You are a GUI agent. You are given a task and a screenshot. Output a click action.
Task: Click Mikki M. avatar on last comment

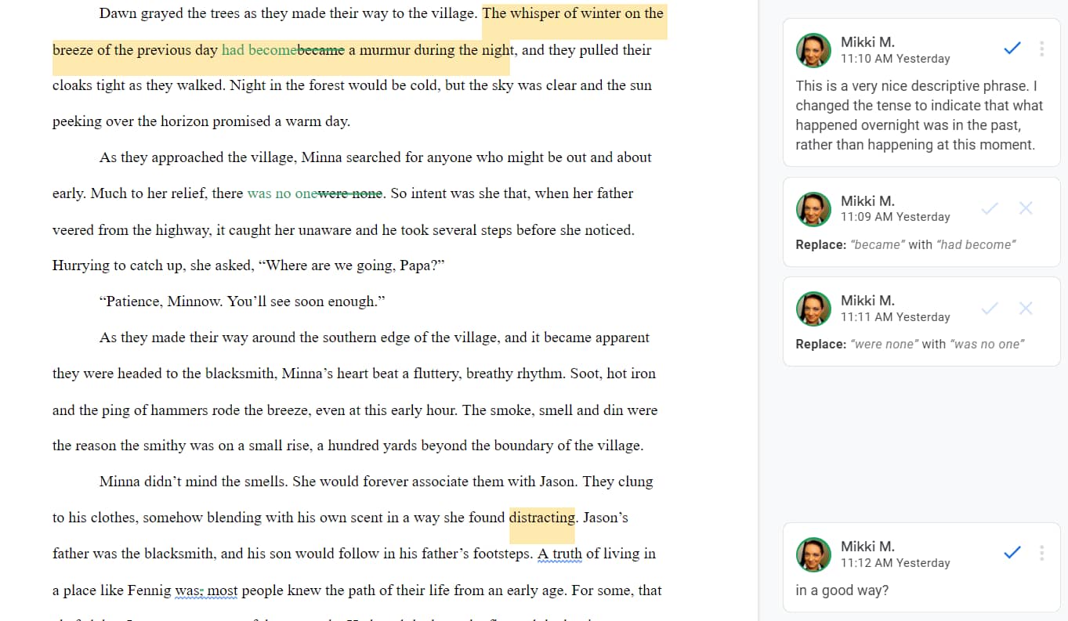pos(813,554)
